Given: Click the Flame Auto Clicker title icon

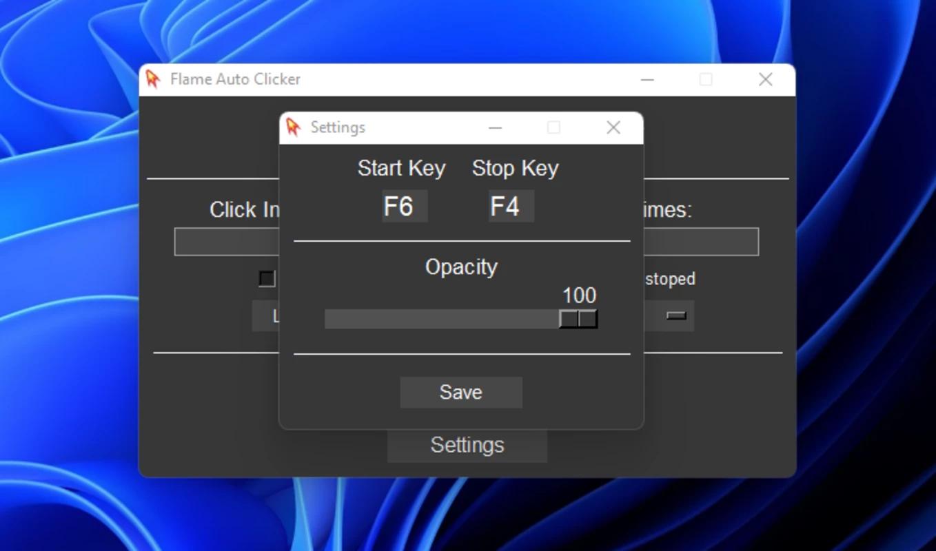Looking at the screenshot, I should (153, 79).
